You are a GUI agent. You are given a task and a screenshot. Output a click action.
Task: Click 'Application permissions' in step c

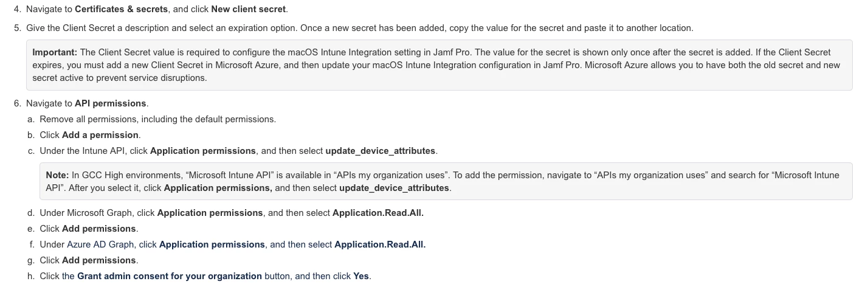(202, 151)
